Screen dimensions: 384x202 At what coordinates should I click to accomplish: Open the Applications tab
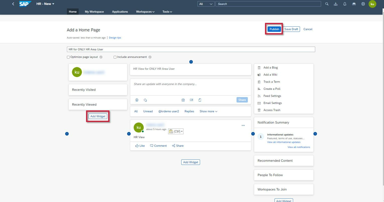120,12
